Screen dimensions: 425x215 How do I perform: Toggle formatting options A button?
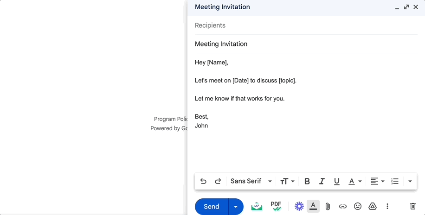313,206
